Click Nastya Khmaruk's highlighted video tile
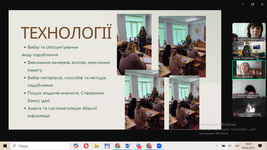 tap(249, 70)
